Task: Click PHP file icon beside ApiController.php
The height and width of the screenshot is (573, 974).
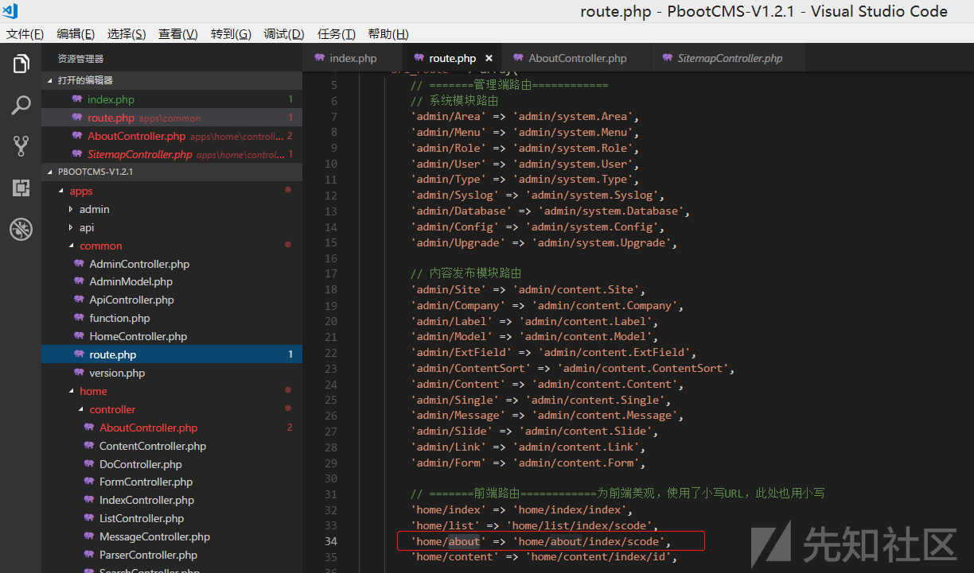Action: [79, 300]
